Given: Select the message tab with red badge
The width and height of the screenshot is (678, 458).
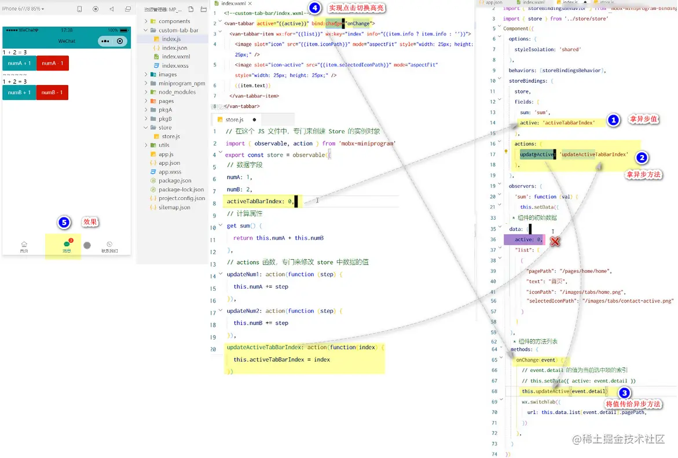Looking at the screenshot, I should (67, 246).
